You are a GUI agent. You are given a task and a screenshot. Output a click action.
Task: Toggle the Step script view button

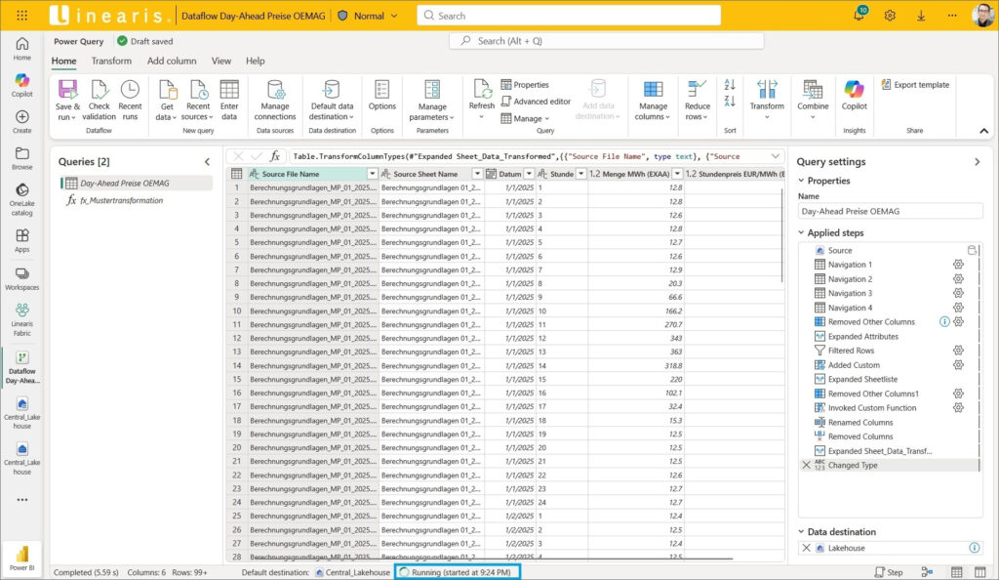[889, 572]
